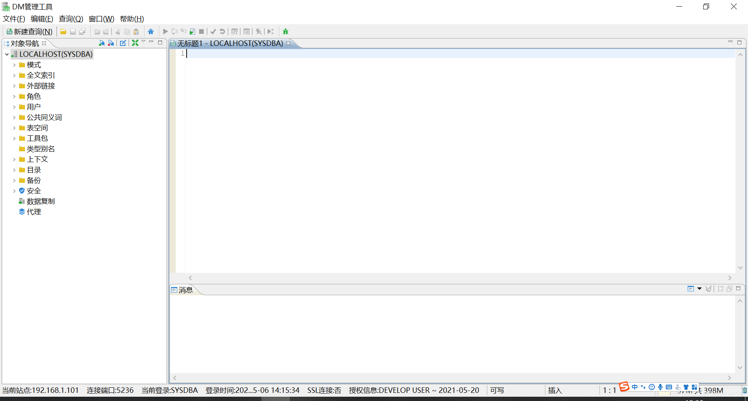Click the Sogou S input method logo
This screenshot has height=401, width=748.
pos(624,387)
